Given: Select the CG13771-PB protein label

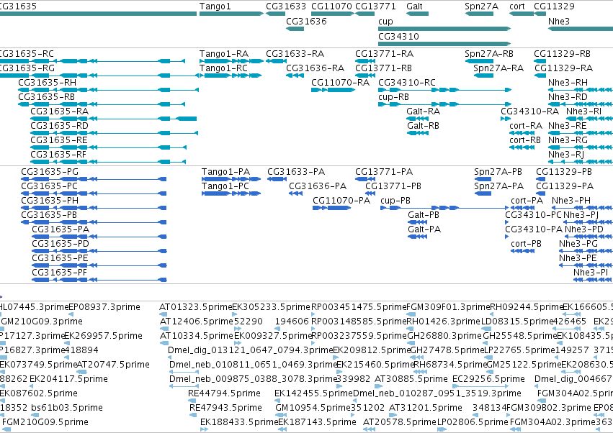Looking at the screenshot, I should point(393,186).
